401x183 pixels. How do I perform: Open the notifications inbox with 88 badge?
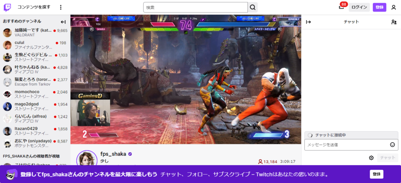point(341,7)
